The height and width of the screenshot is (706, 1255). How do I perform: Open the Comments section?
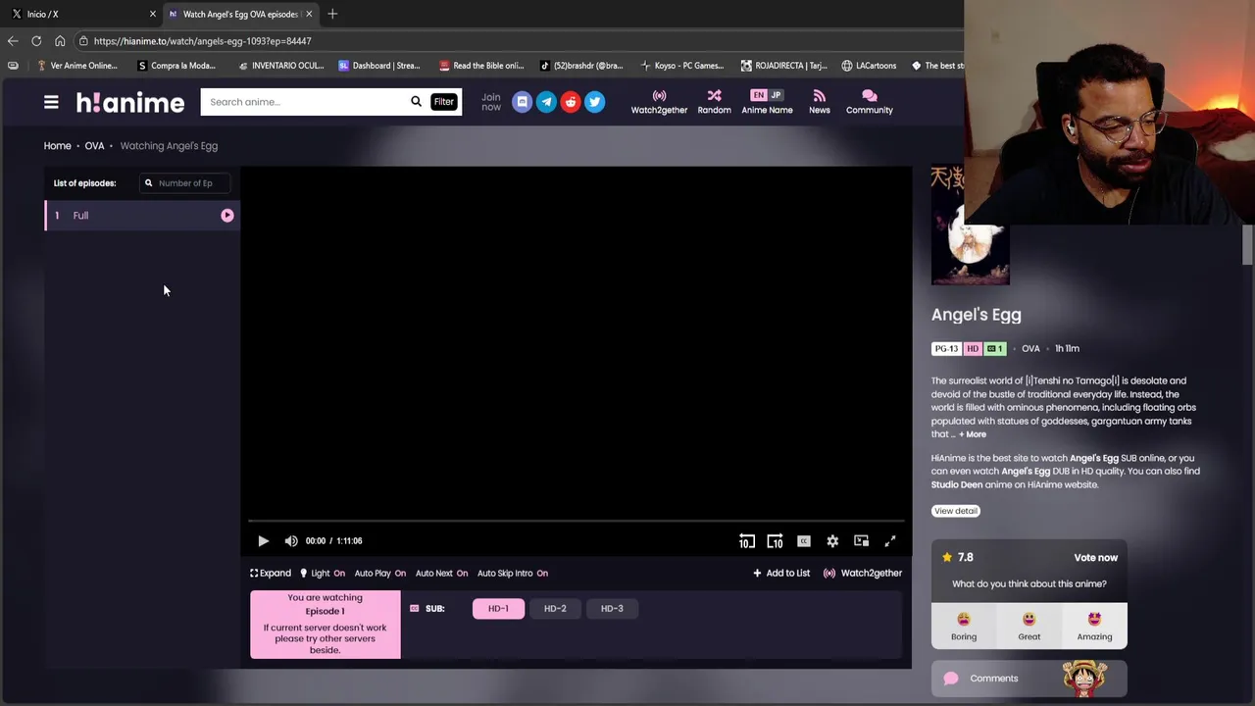pos(1029,679)
